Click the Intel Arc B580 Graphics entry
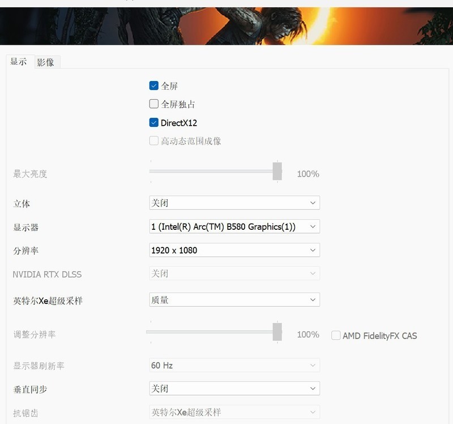 [x=226, y=226]
